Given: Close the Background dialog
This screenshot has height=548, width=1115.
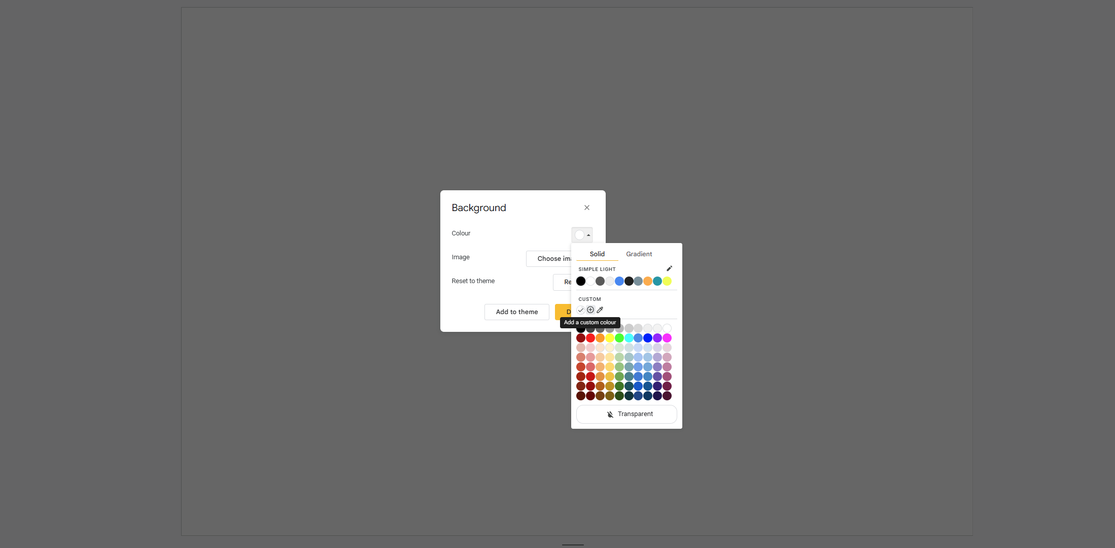Looking at the screenshot, I should coord(587,208).
